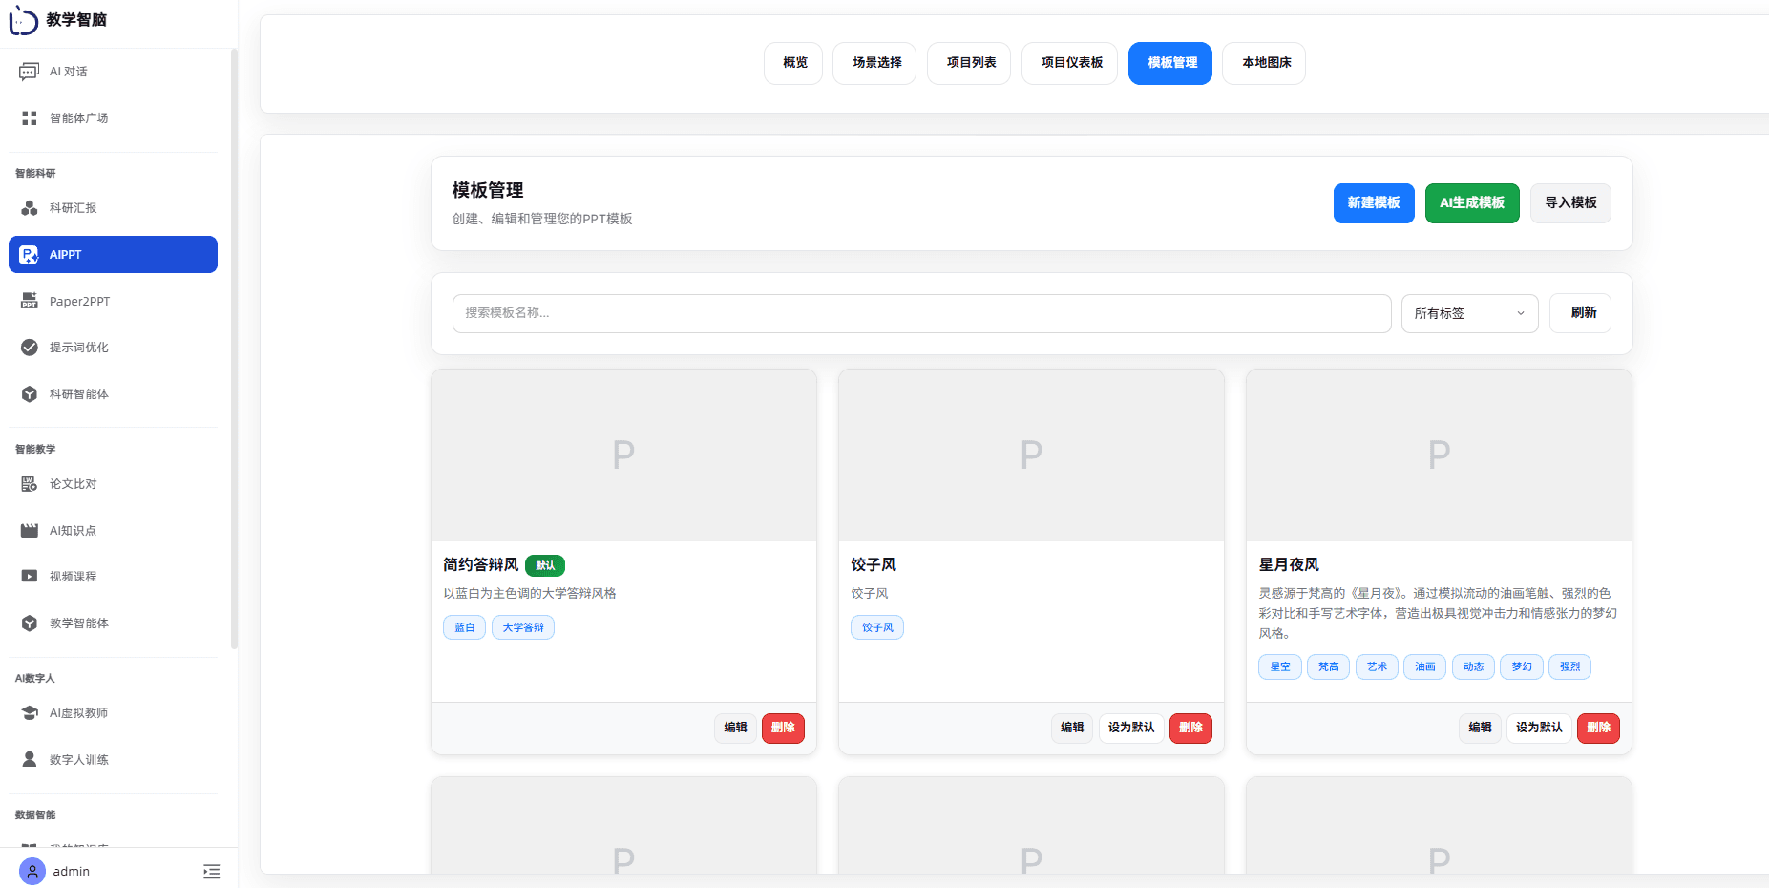This screenshot has width=1769, height=888.
Task: Click the 蓝白 tag
Action: click(x=465, y=628)
